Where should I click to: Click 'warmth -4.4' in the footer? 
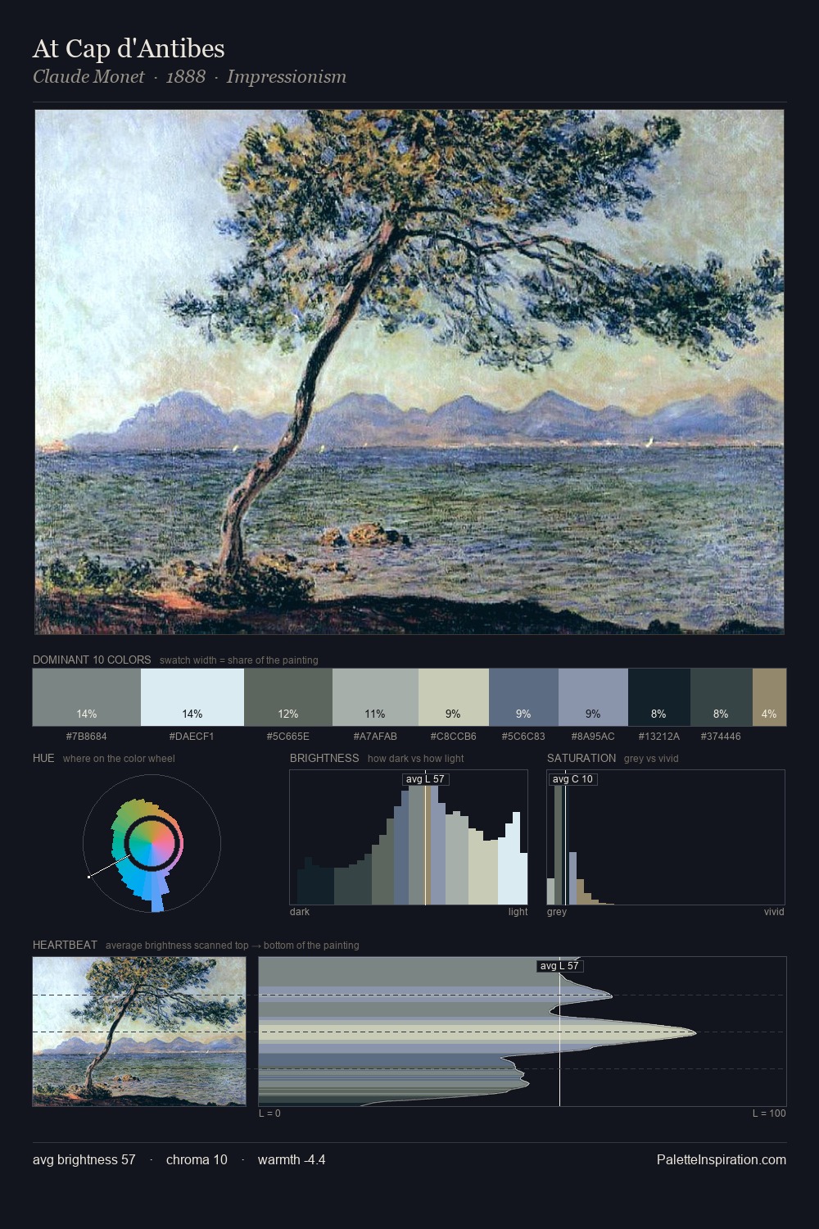pos(292,1159)
